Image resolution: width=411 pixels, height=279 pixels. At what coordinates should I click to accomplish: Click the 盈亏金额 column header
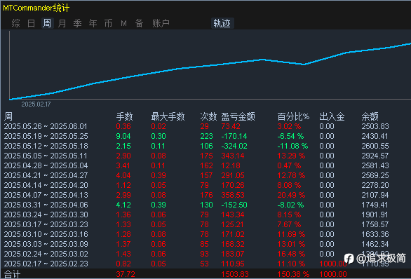click(x=238, y=116)
